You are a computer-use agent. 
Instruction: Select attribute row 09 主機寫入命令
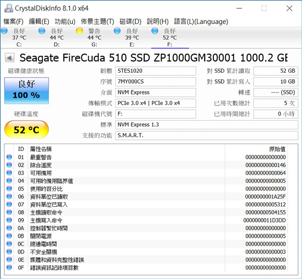click(x=146, y=220)
